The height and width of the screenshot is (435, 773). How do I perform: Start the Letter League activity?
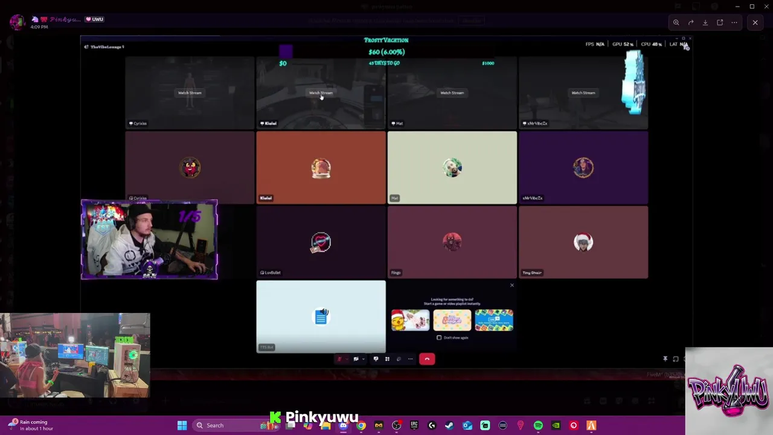click(x=452, y=320)
